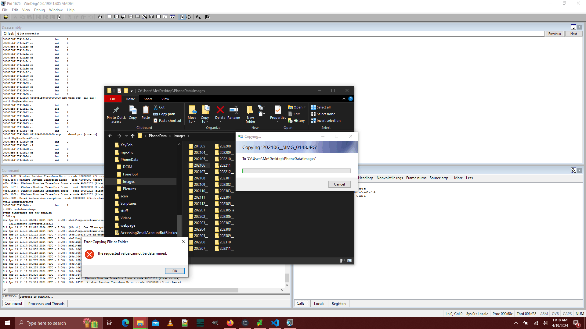Cancel the copying operation
The image size is (586, 329).
point(339,184)
